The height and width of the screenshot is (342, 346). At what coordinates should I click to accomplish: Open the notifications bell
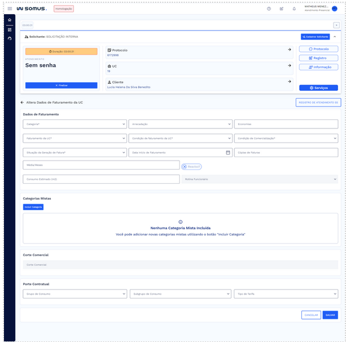coord(294,8)
